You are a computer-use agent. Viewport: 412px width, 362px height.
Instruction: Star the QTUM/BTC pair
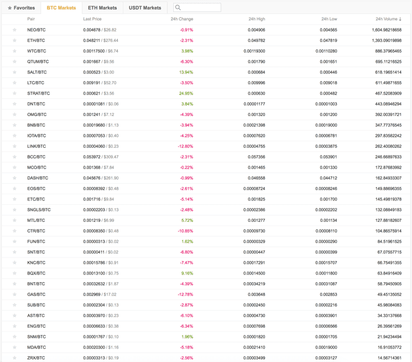pos(15,61)
